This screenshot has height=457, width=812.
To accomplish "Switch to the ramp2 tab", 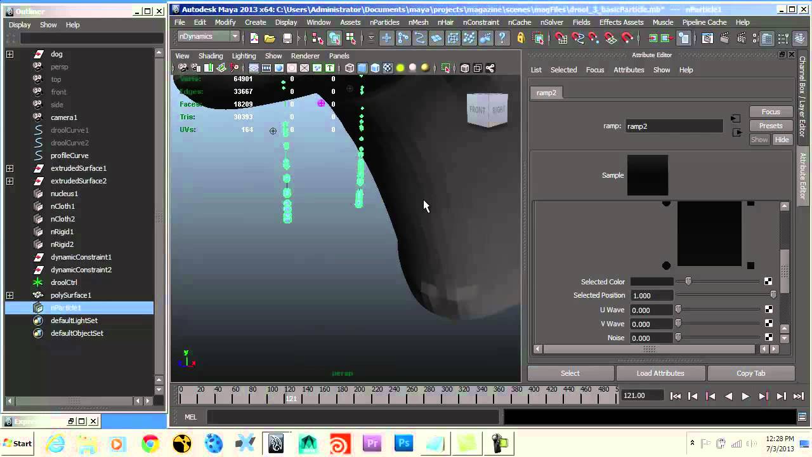I will 546,93.
